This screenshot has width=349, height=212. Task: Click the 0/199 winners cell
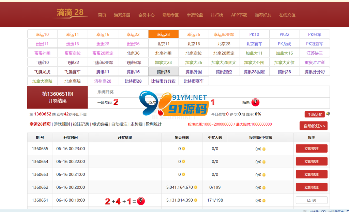pos(215,187)
